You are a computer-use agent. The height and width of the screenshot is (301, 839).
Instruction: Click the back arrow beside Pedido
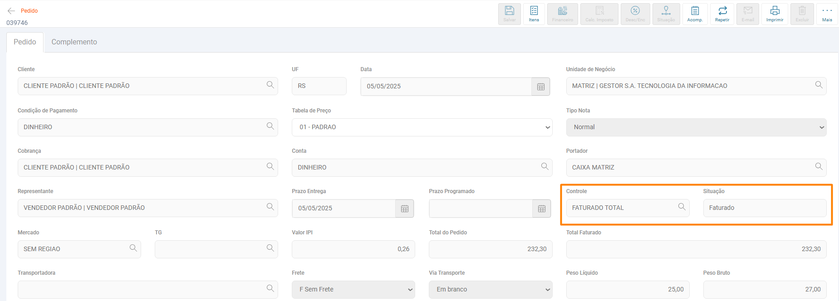point(11,11)
